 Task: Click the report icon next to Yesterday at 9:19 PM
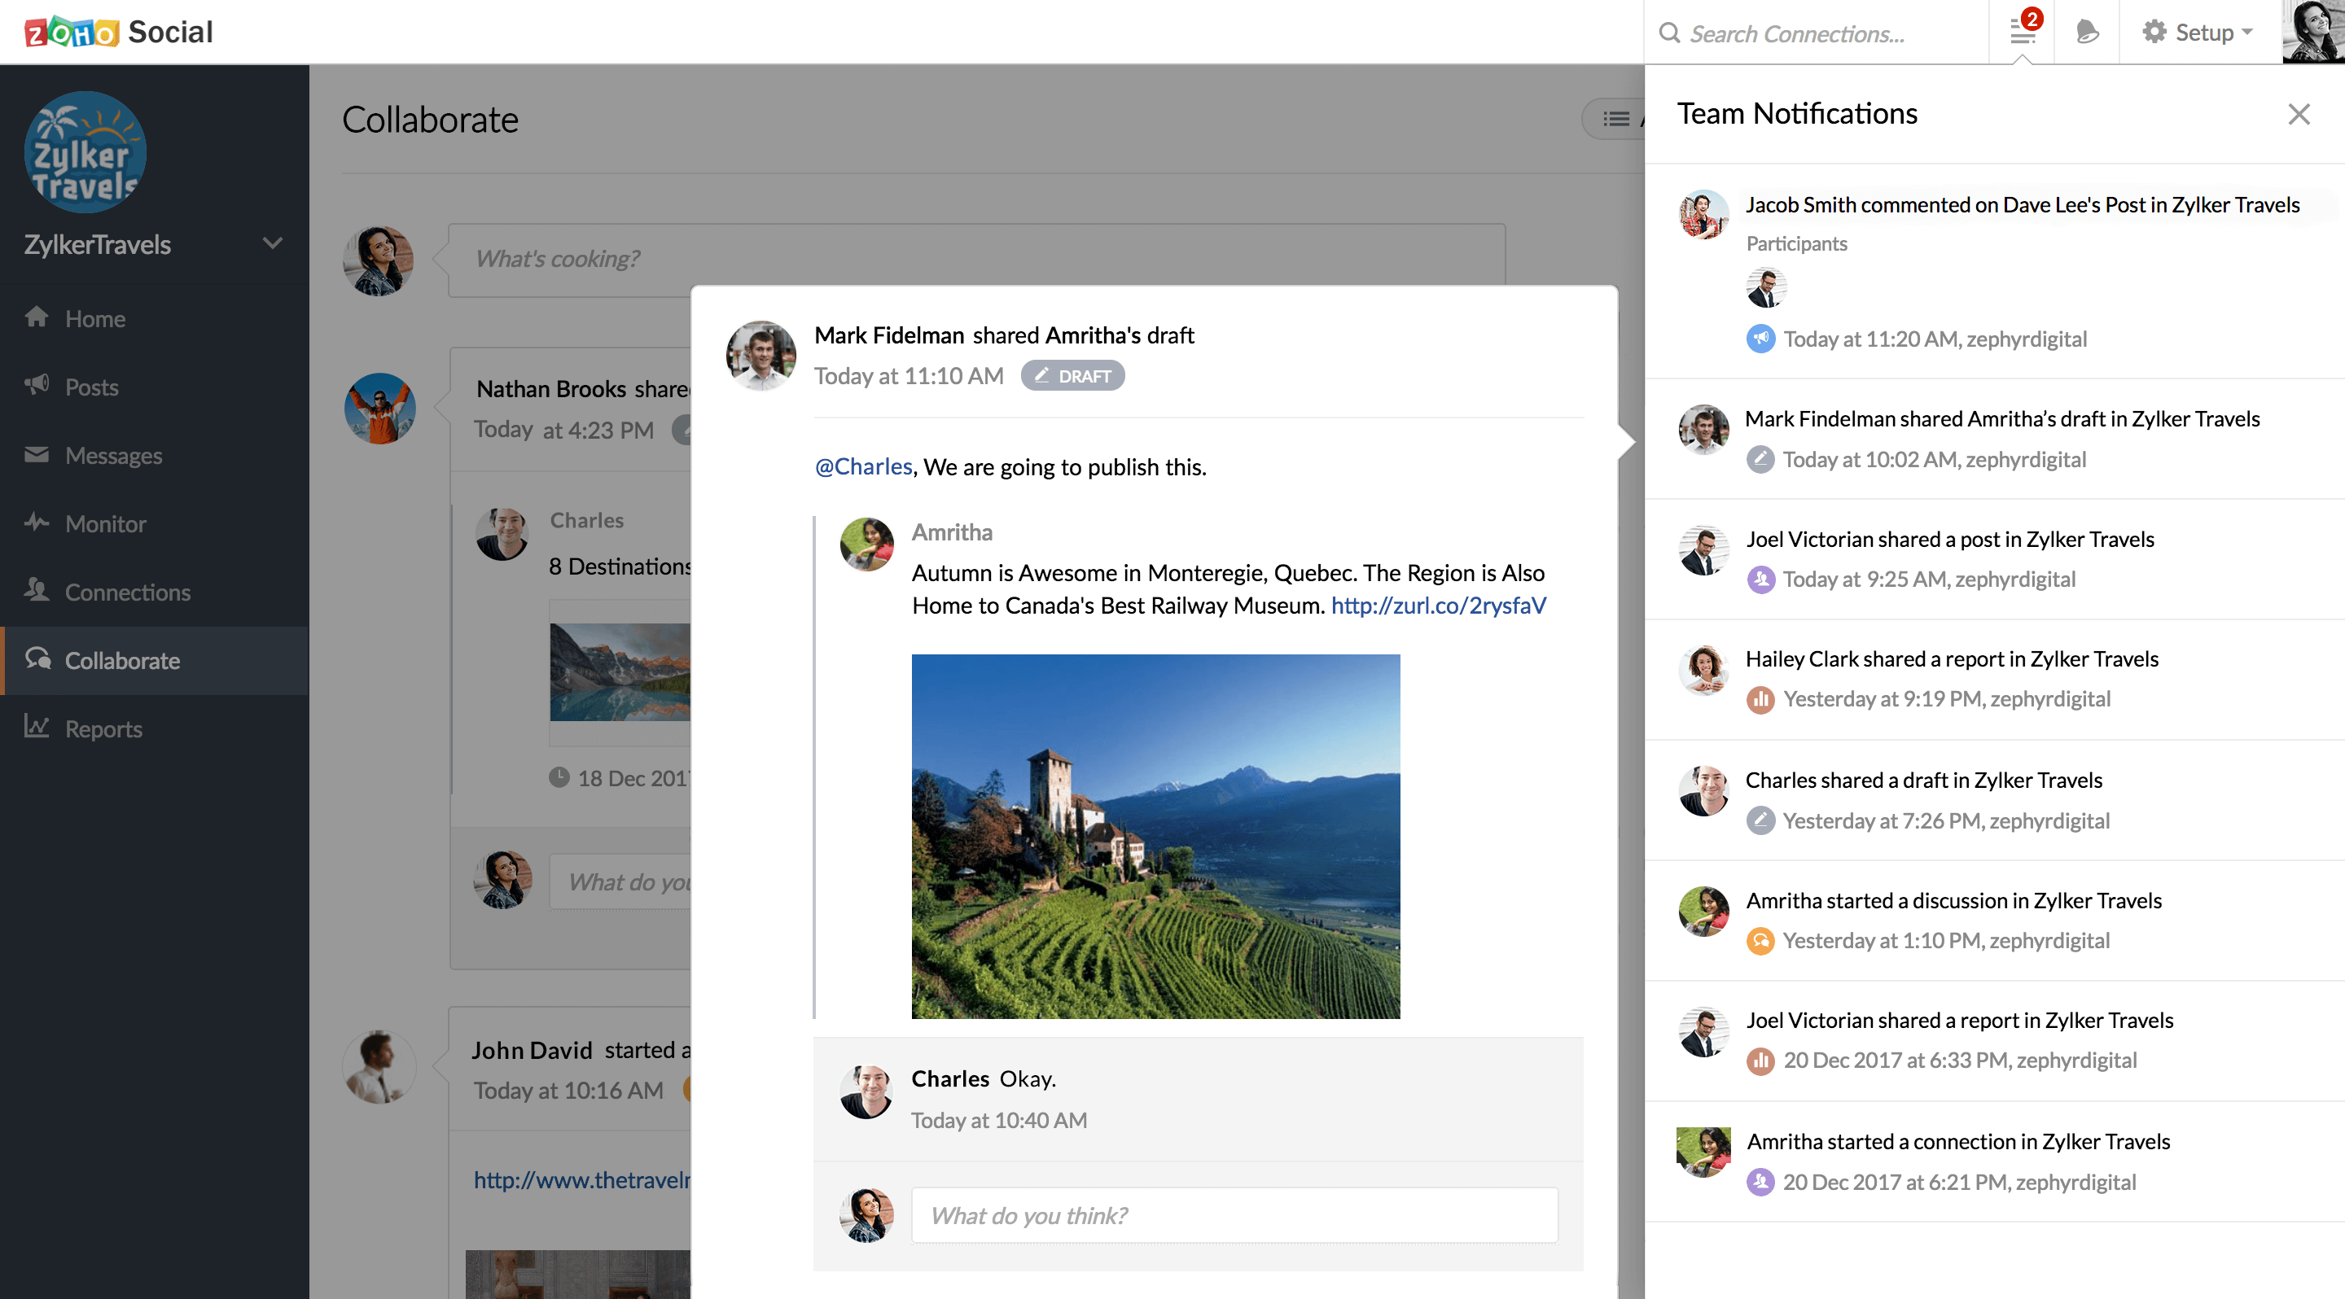1760,698
